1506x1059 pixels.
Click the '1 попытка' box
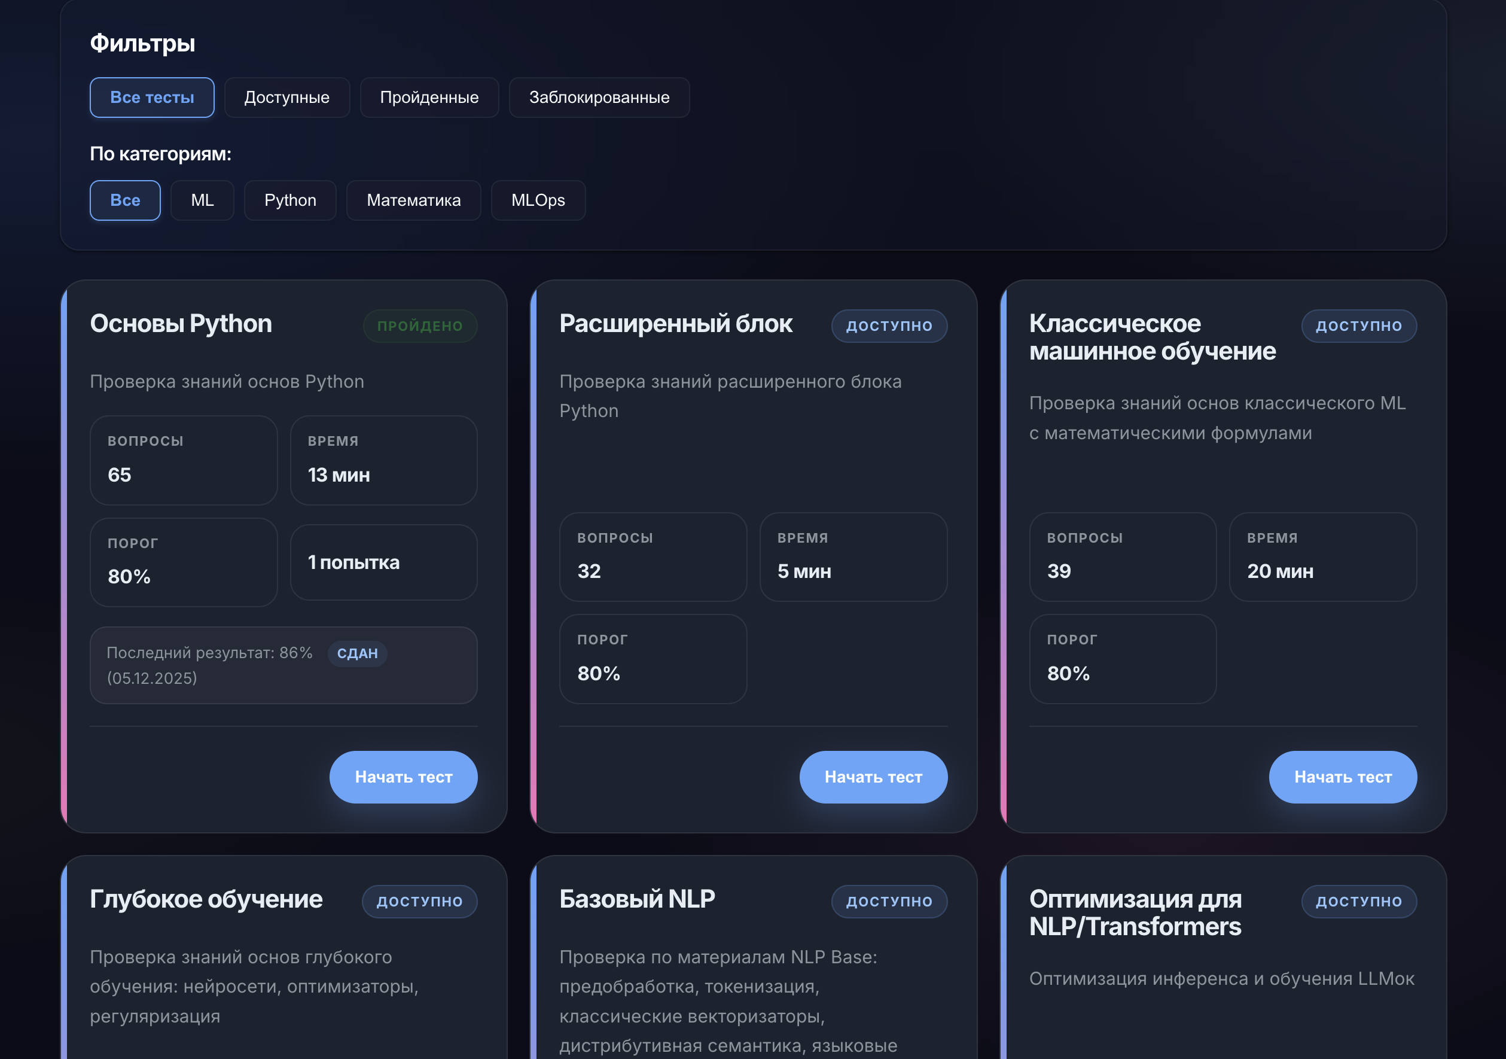coord(384,562)
